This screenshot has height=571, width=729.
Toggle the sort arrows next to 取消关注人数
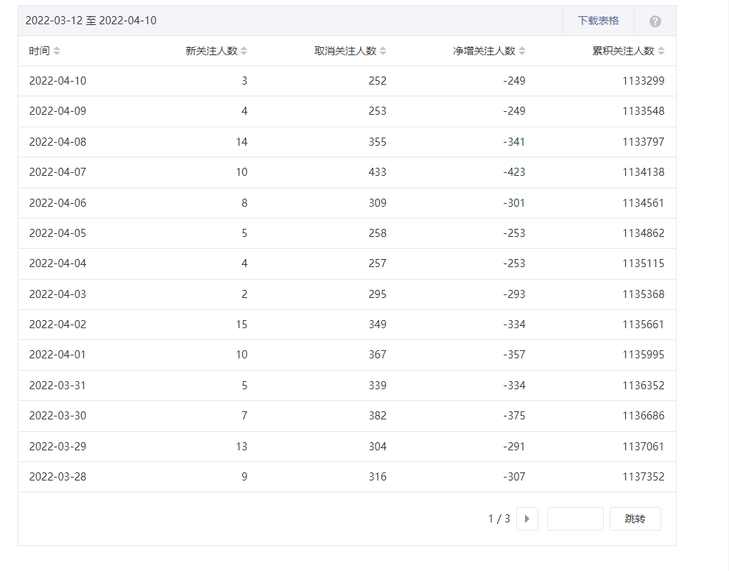coord(383,52)
